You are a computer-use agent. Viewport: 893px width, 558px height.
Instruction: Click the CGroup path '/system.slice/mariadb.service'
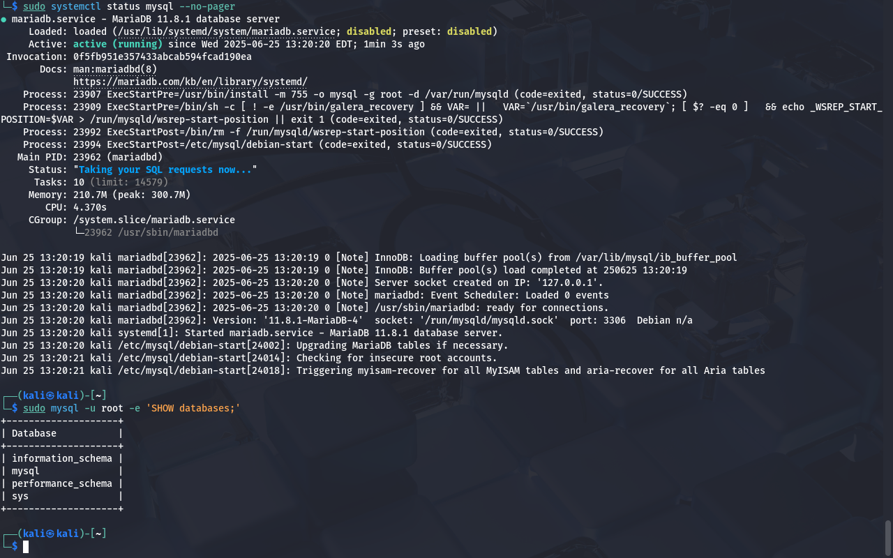pos(154,220)
